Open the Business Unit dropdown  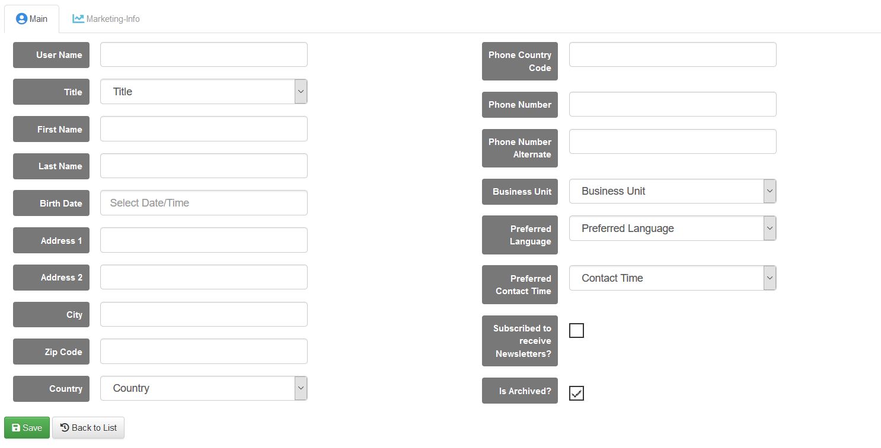(x=672, y=191)
